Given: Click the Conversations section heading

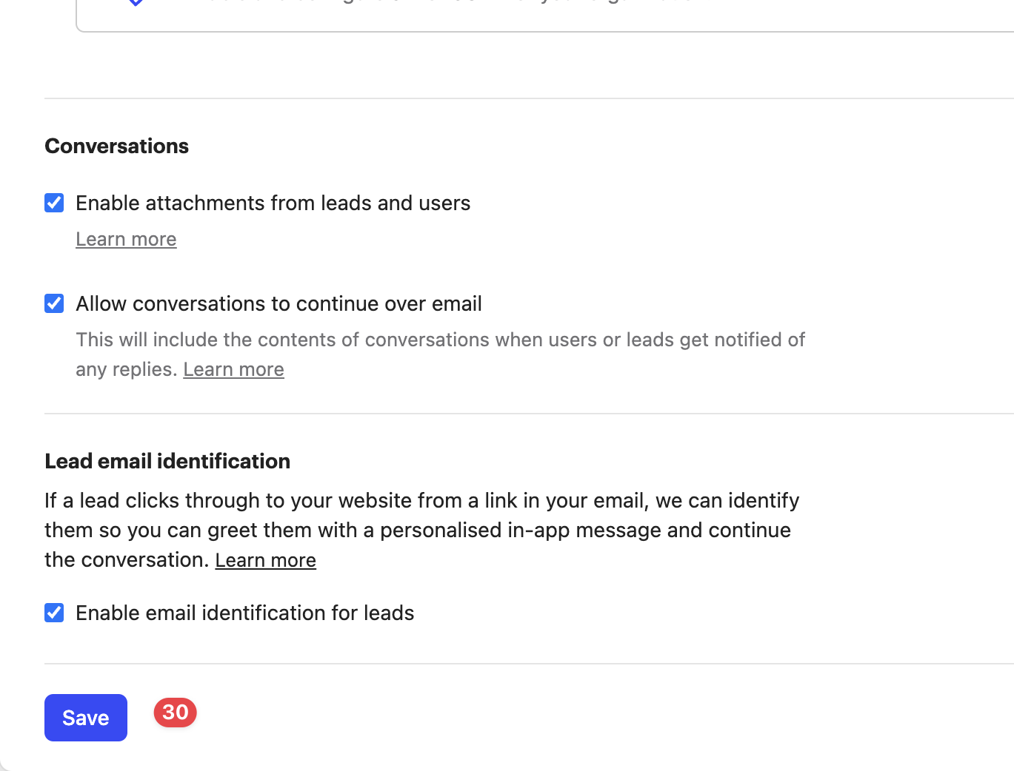Looking at the screenshot, I should pos(116,146).
